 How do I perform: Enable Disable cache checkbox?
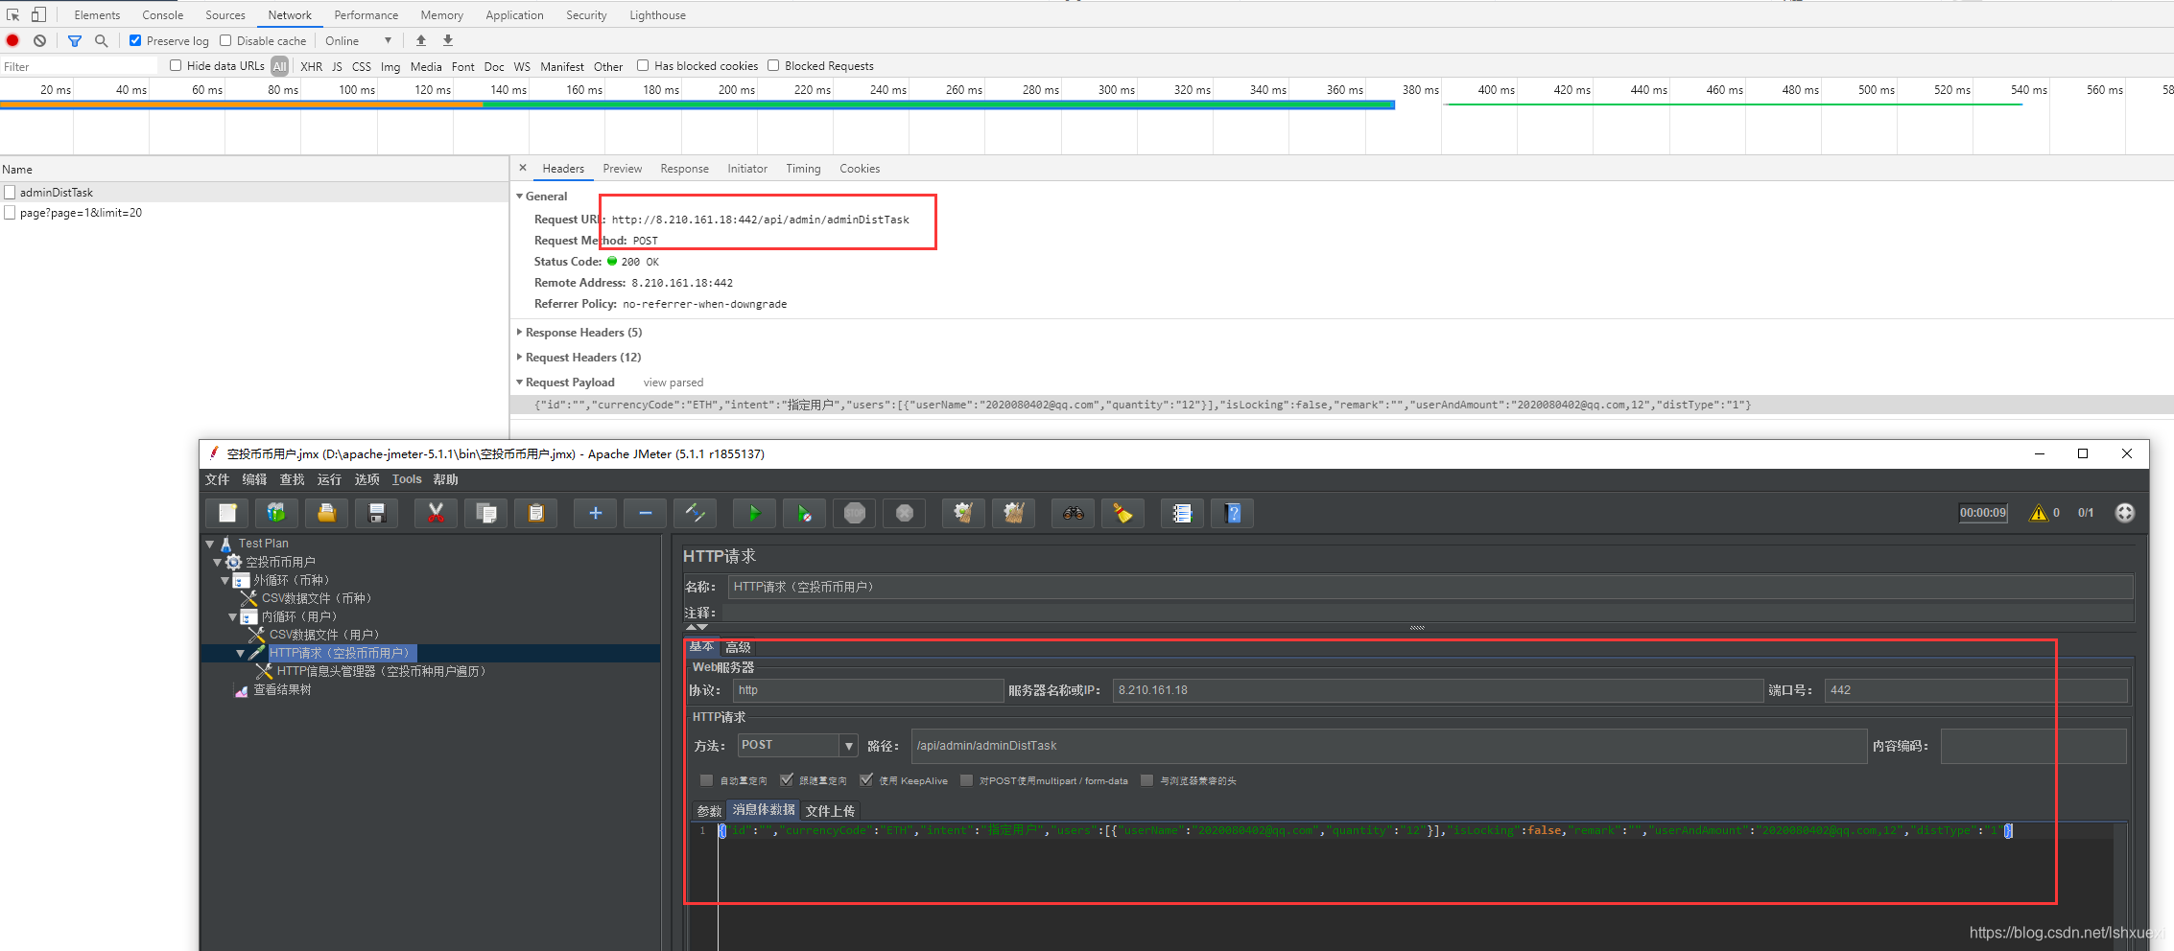(x=225, y=40)
